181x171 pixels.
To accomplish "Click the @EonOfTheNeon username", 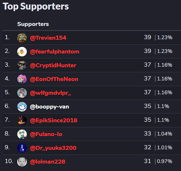I will pyautogui.click(x=54, y=79).
